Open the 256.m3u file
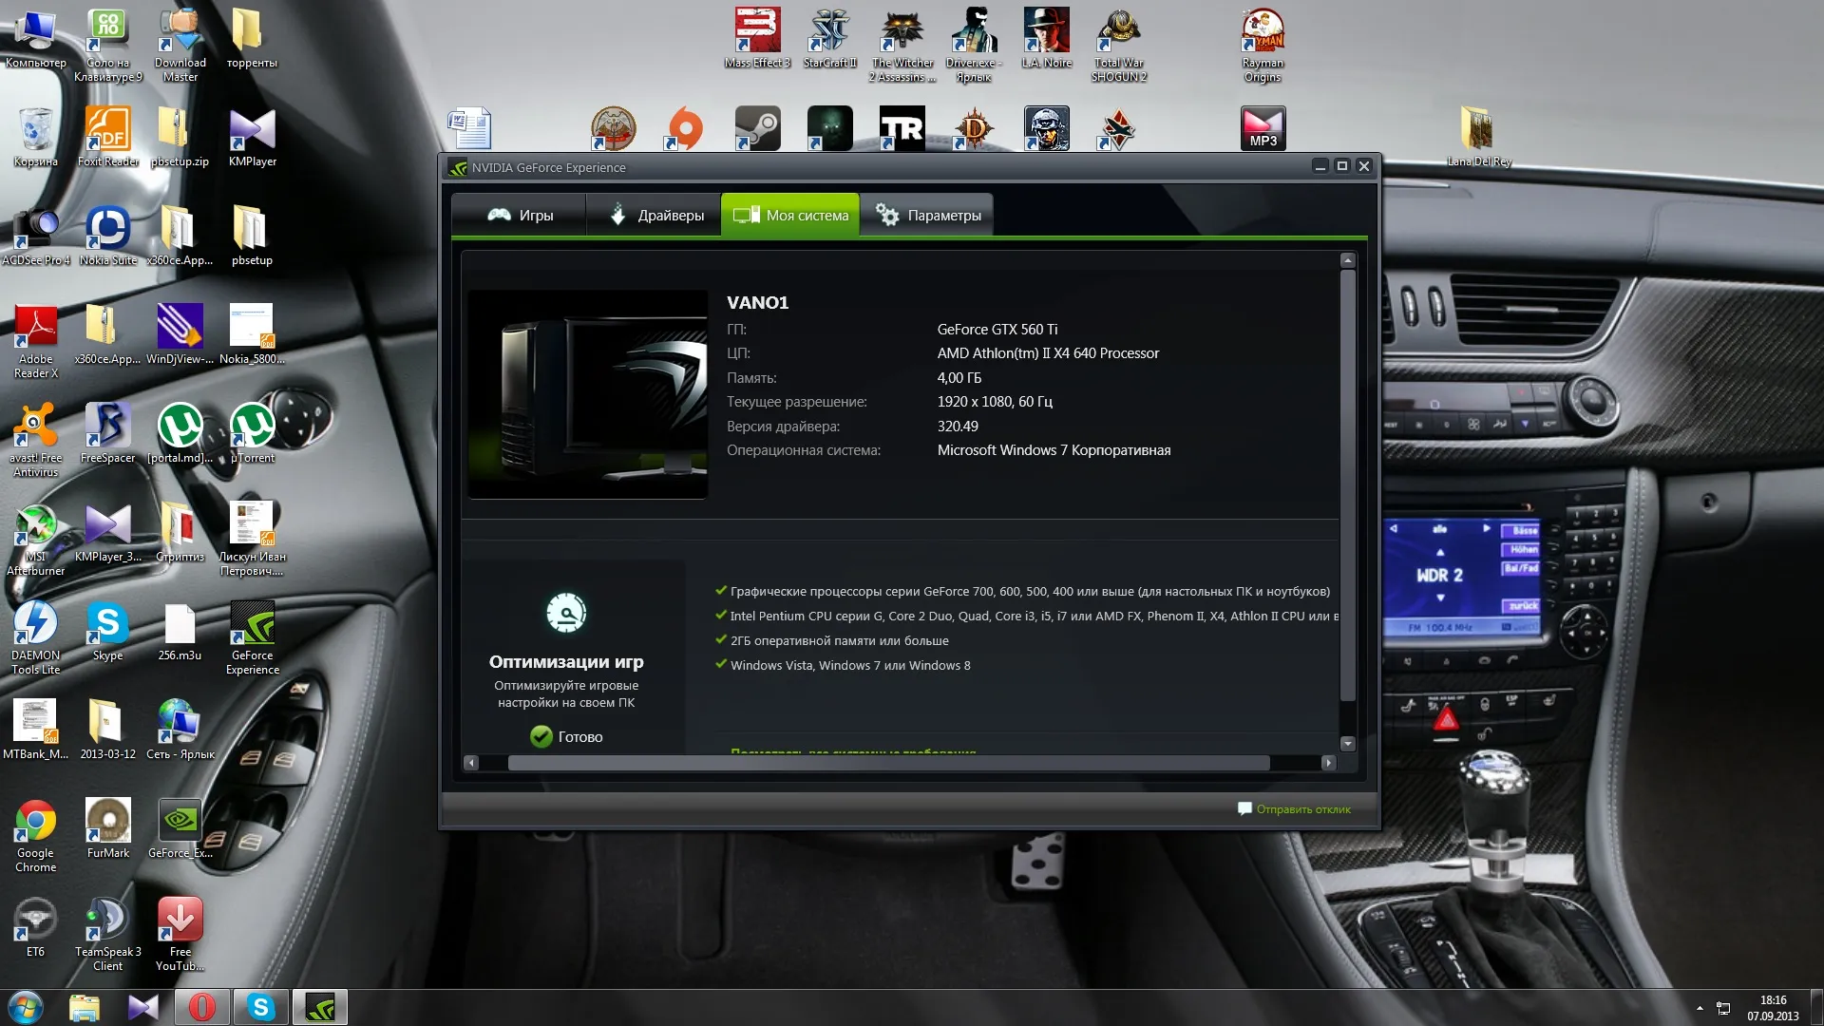The height and width of the screenshot is (1026, 1824). 180,632
